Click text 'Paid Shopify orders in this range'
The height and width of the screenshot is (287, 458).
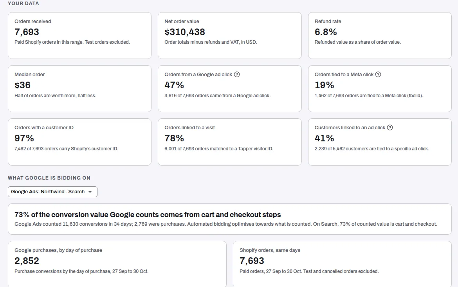coord(49,42)
